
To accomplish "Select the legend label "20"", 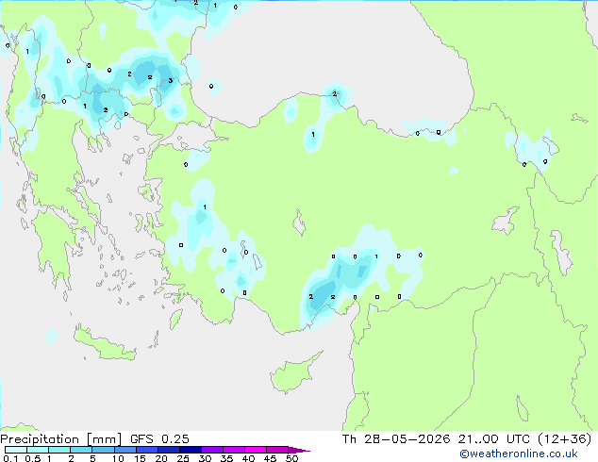I will [161, 458].
